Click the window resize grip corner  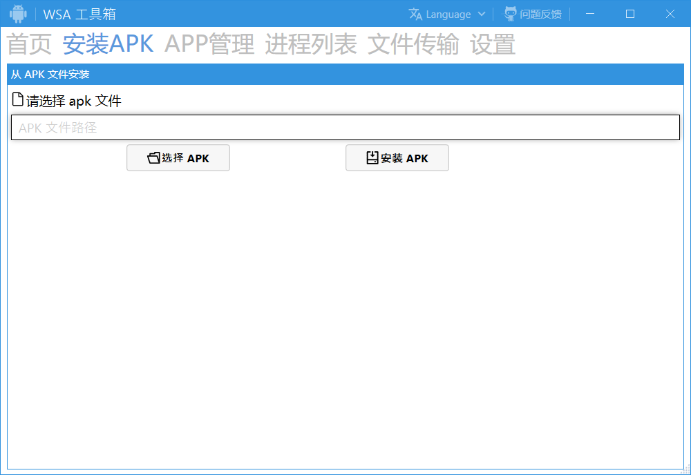pos(686,470)
